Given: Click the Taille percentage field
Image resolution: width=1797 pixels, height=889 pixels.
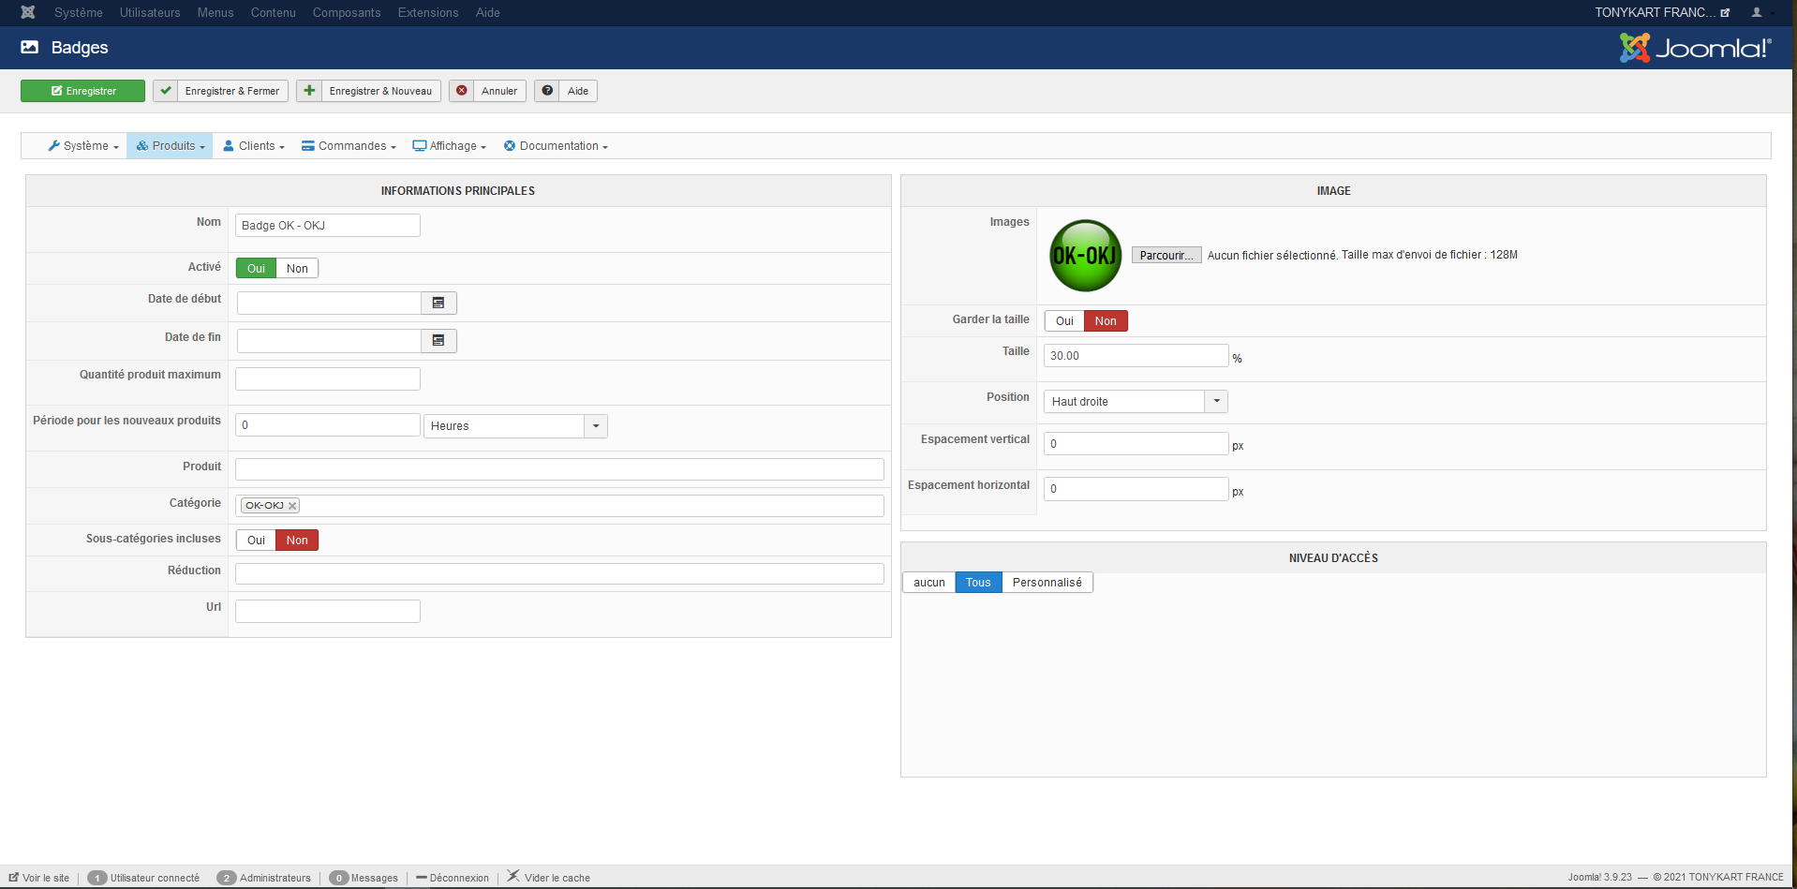Looking at the screenshot, I should coord(1136,355).
